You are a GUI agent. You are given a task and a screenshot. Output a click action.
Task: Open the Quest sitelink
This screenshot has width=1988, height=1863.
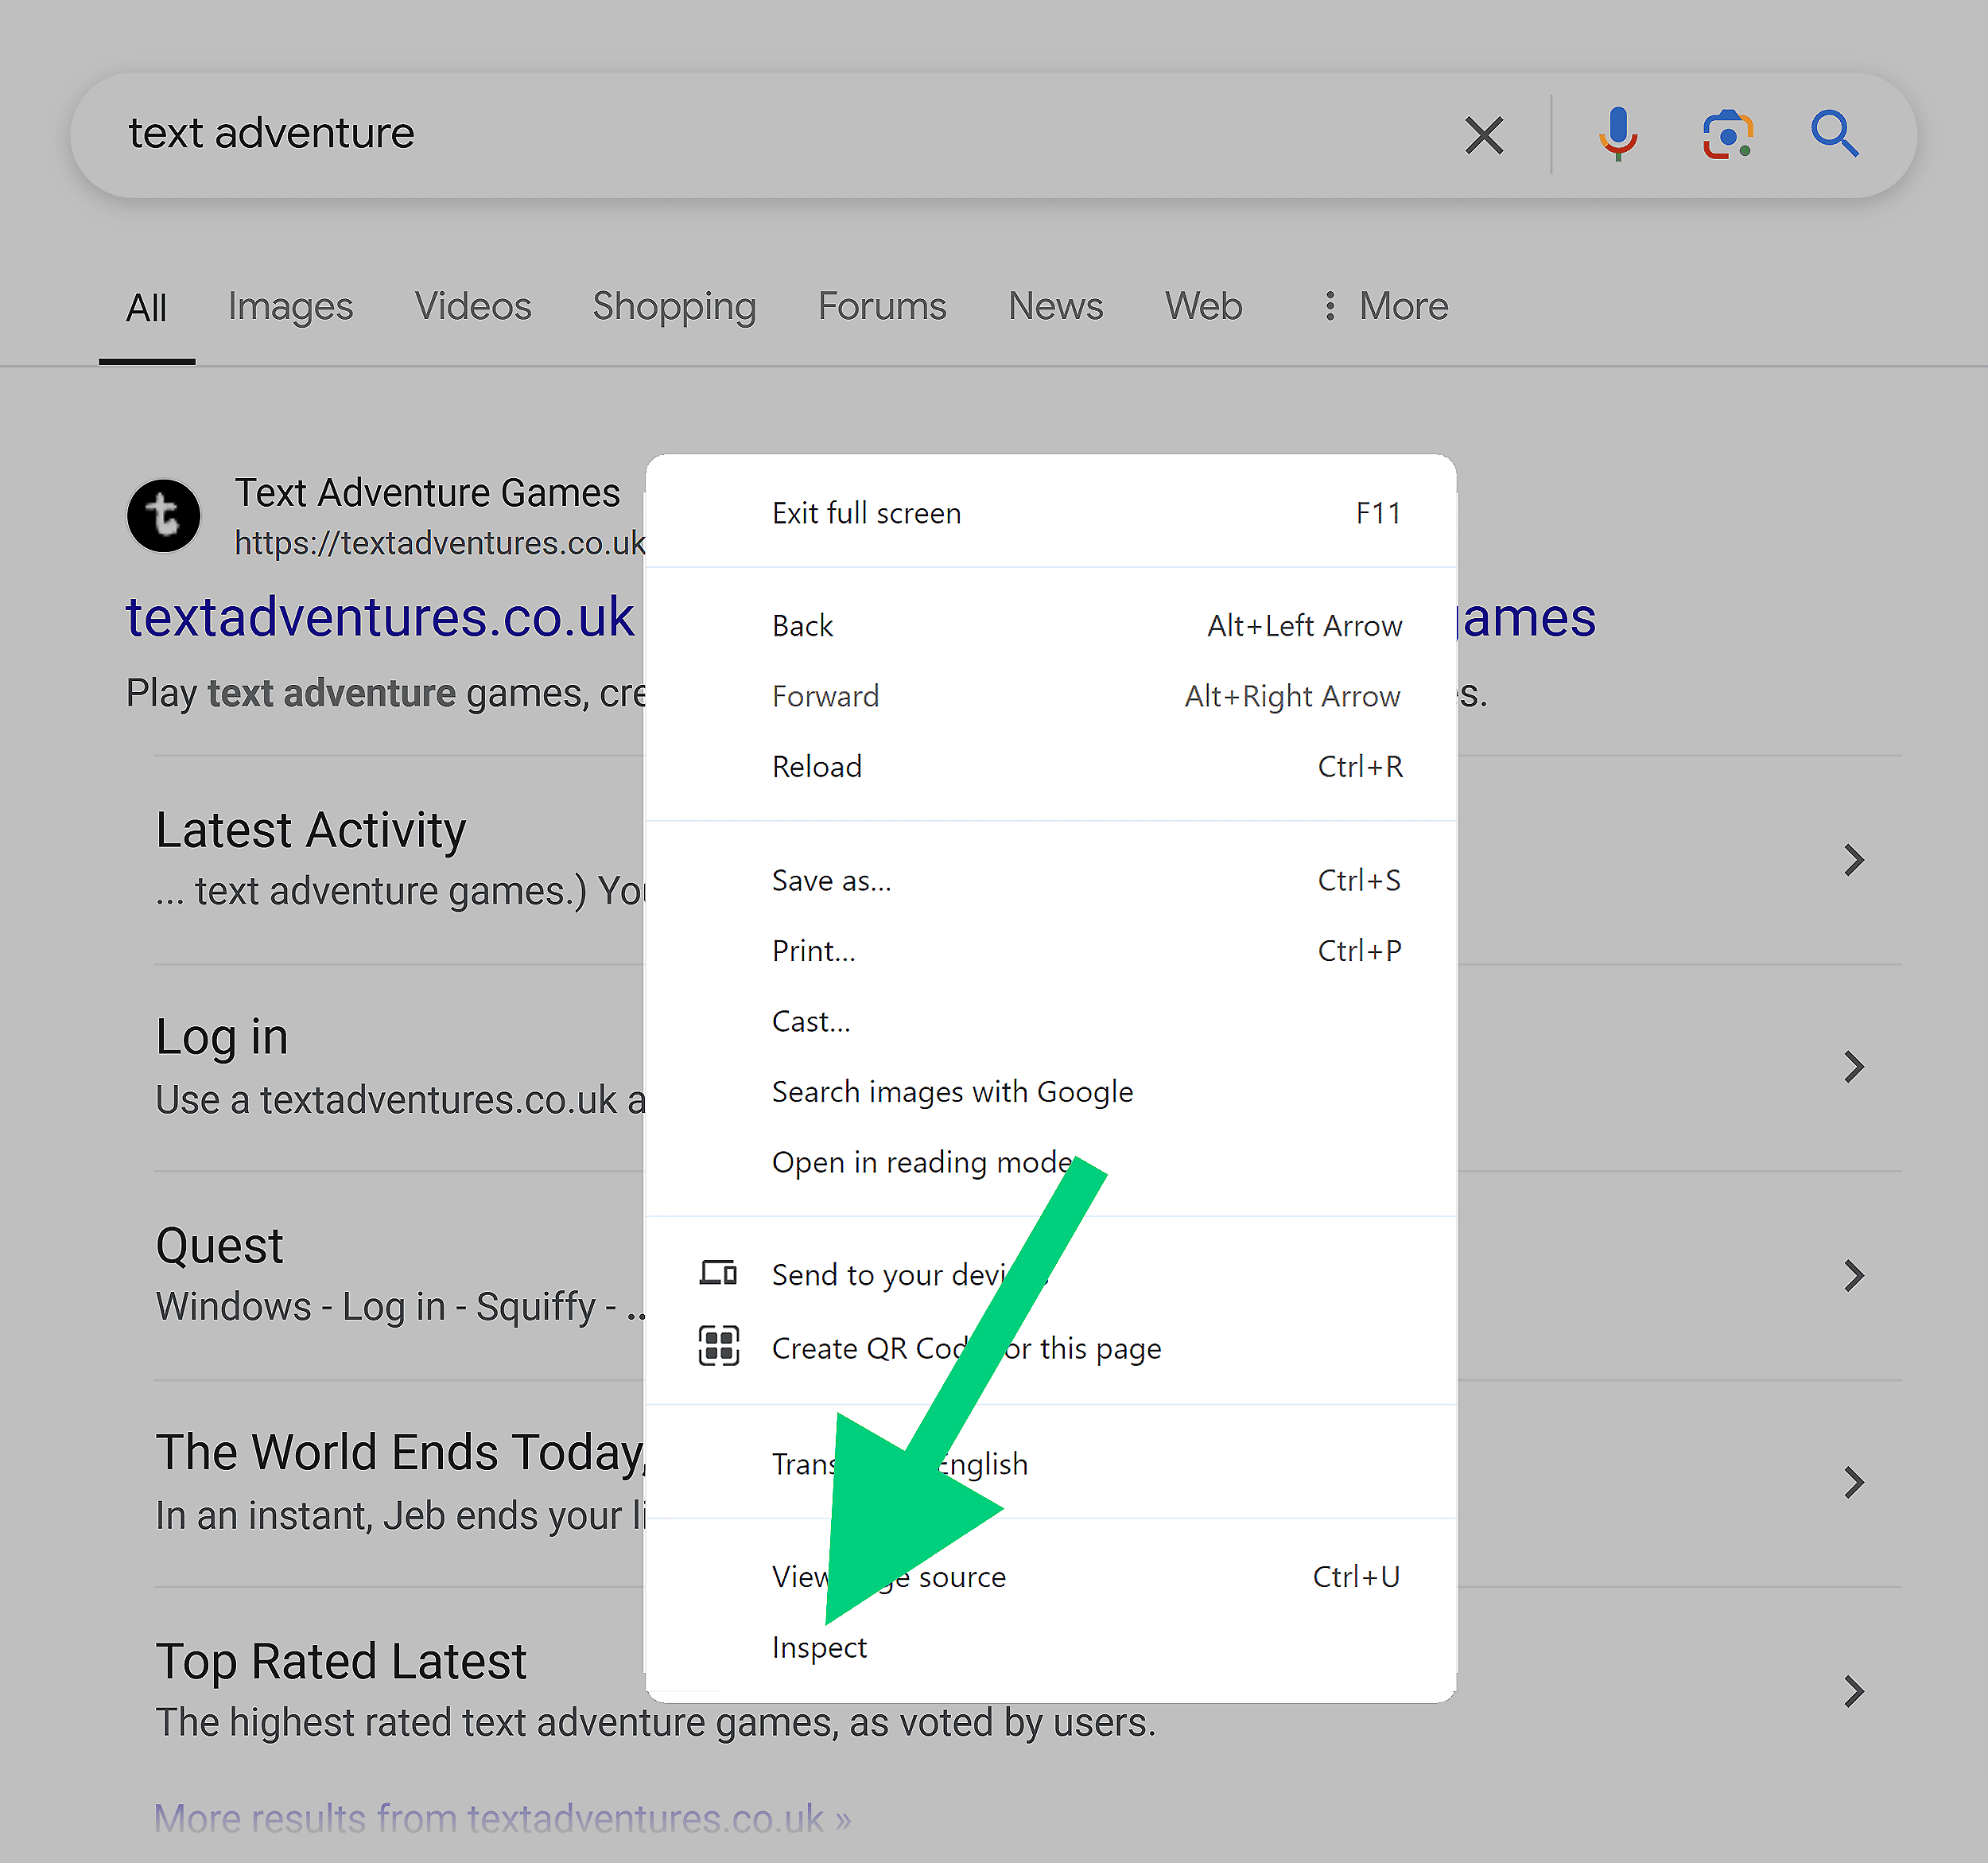click(x=219, y=1247)
